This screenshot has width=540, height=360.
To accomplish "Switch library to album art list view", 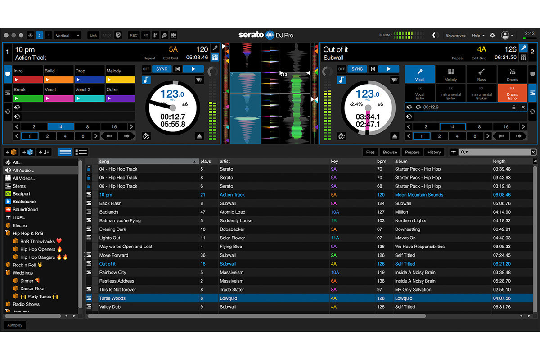I will [81, 152].
